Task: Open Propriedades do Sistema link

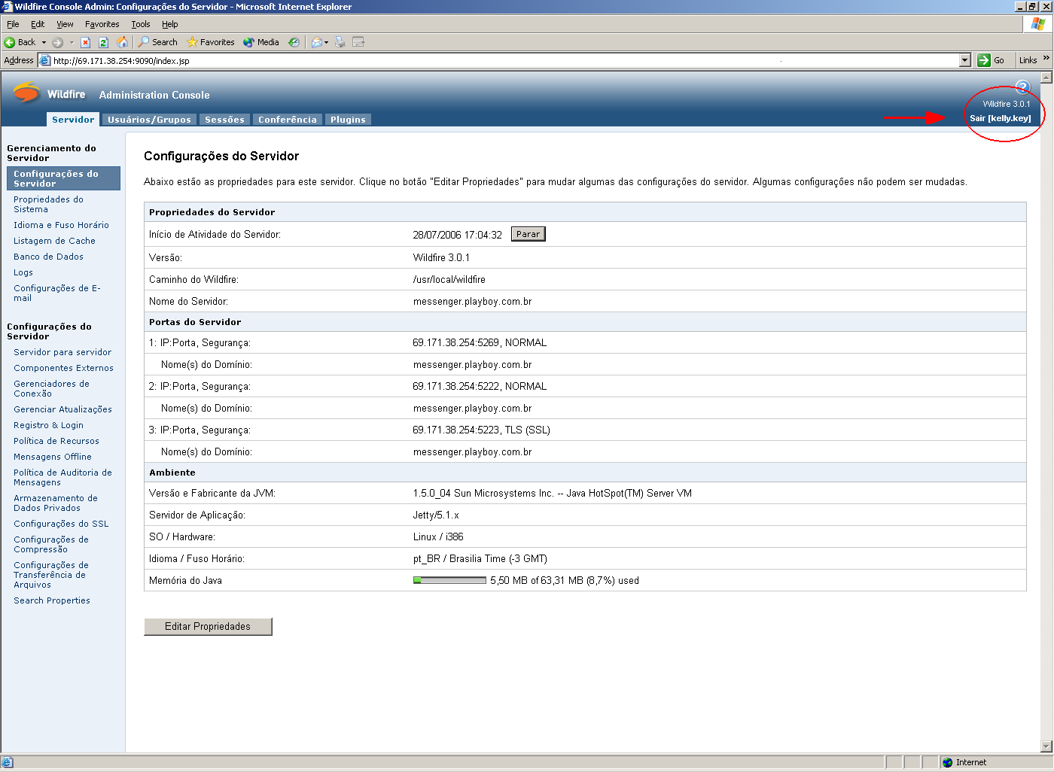Action: pyautogui.click(x=48, y=204)
